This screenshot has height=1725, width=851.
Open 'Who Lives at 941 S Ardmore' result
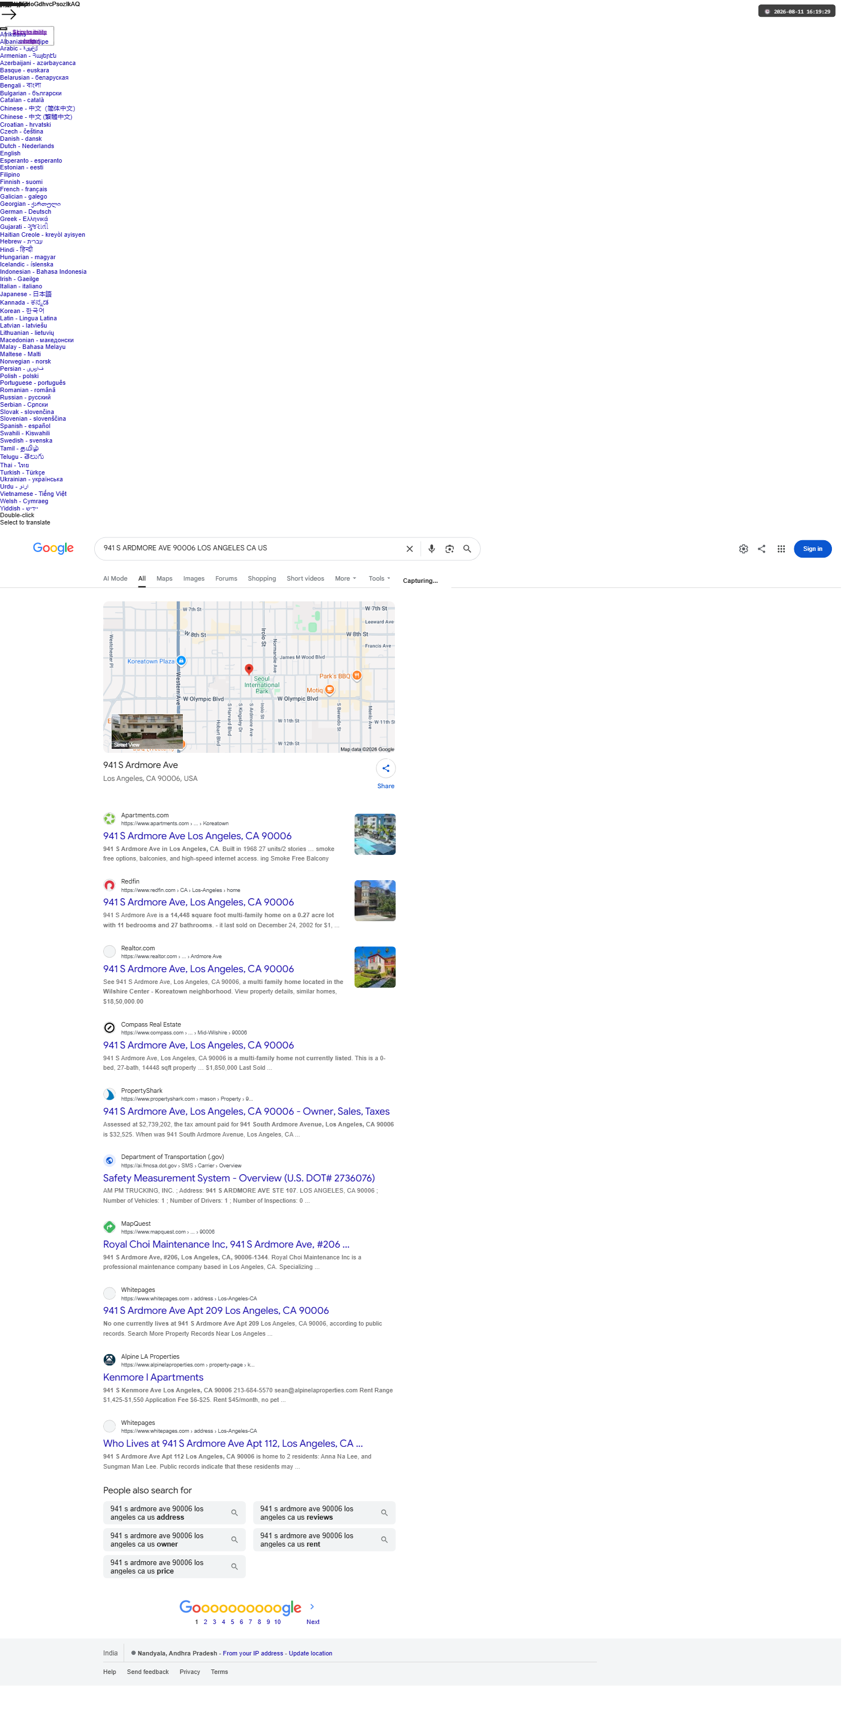[x=233, y=1443]
